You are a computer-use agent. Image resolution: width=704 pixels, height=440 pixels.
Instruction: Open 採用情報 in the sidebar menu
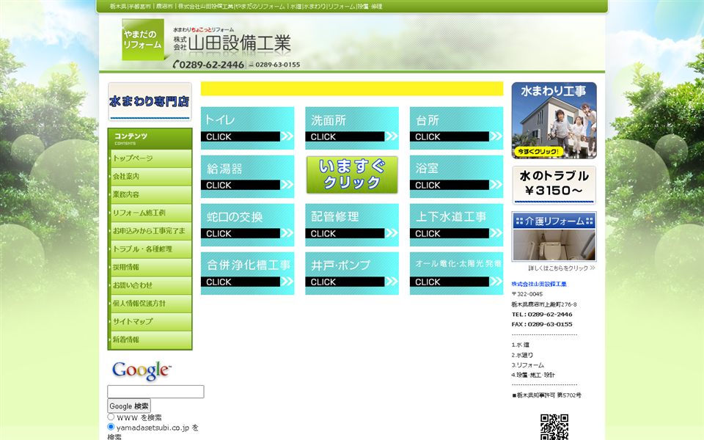pos(150,267)
